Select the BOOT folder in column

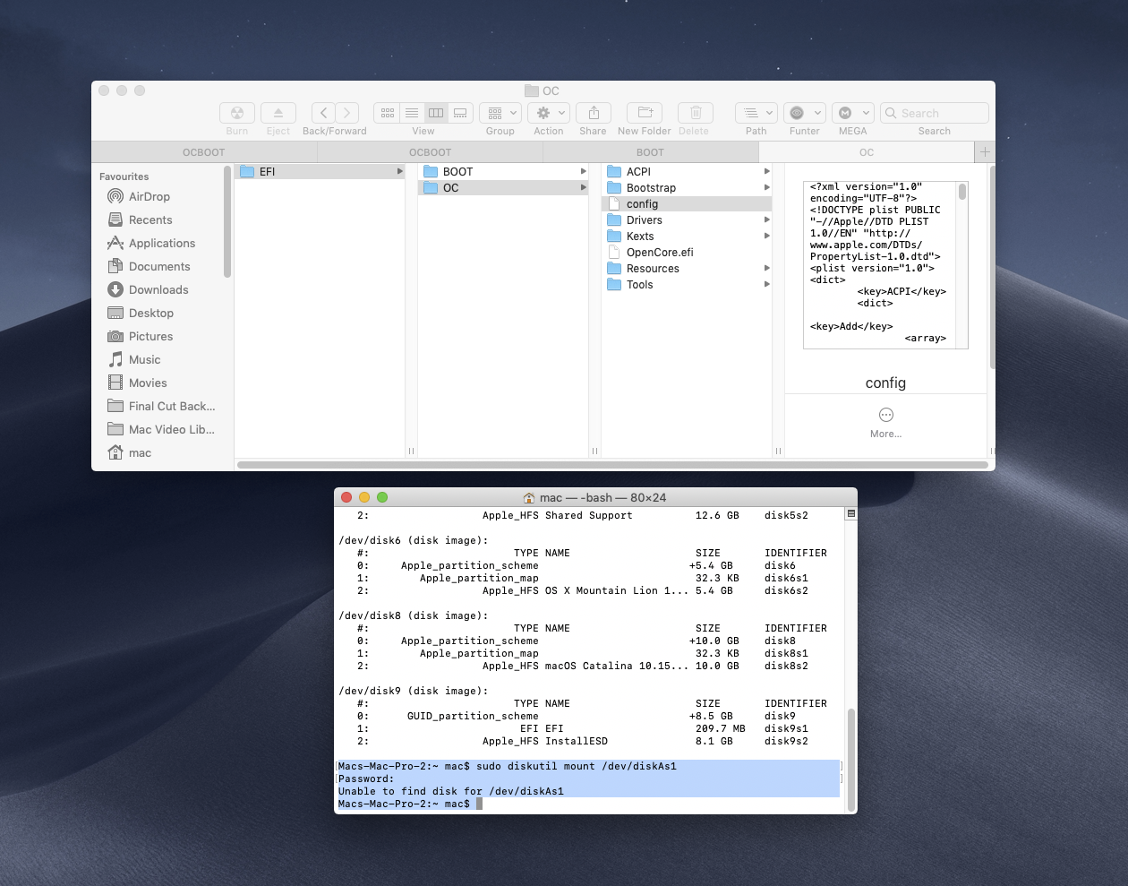503,171
